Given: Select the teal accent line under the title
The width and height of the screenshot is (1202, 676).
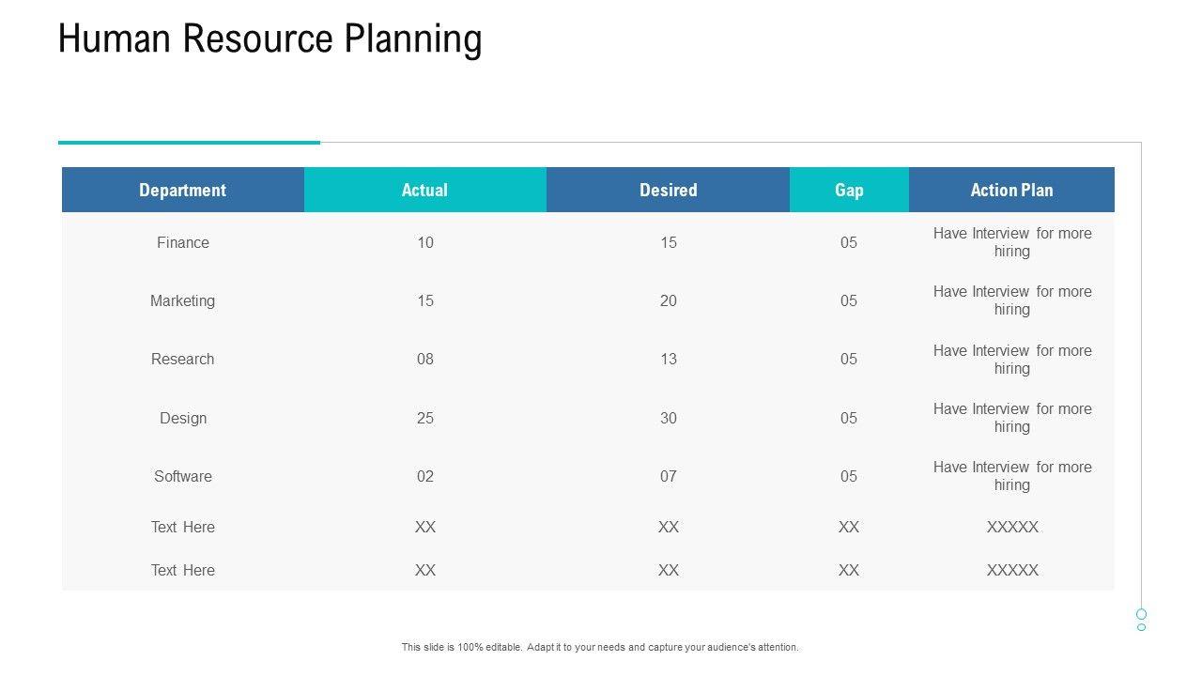Looking at the screenshot, I should (x=189, y=143).
